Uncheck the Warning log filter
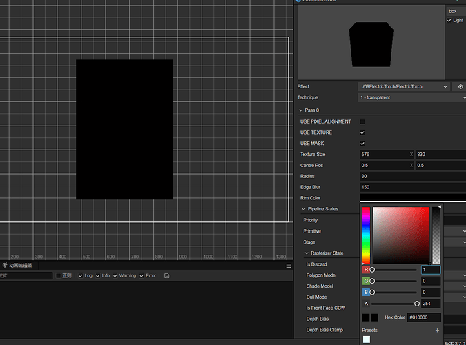The width and height of the screenshot is (466, 345). (x=116, y=276)
